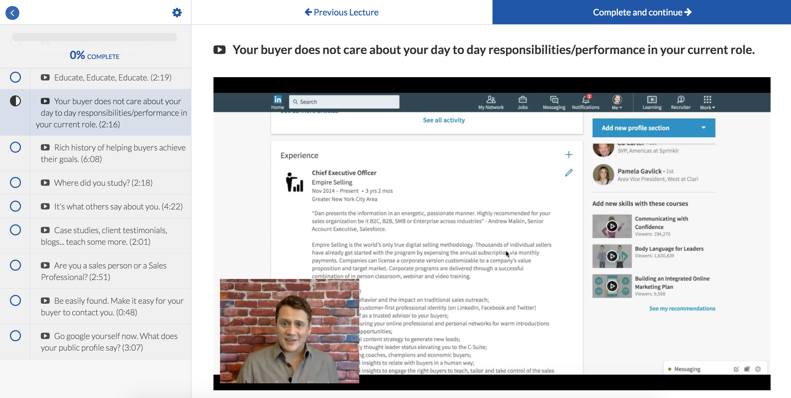This screenshot has width=791, height=398.
Task: Play Communicating with Confidence thumbnail
Action: [x=612, y=226]
